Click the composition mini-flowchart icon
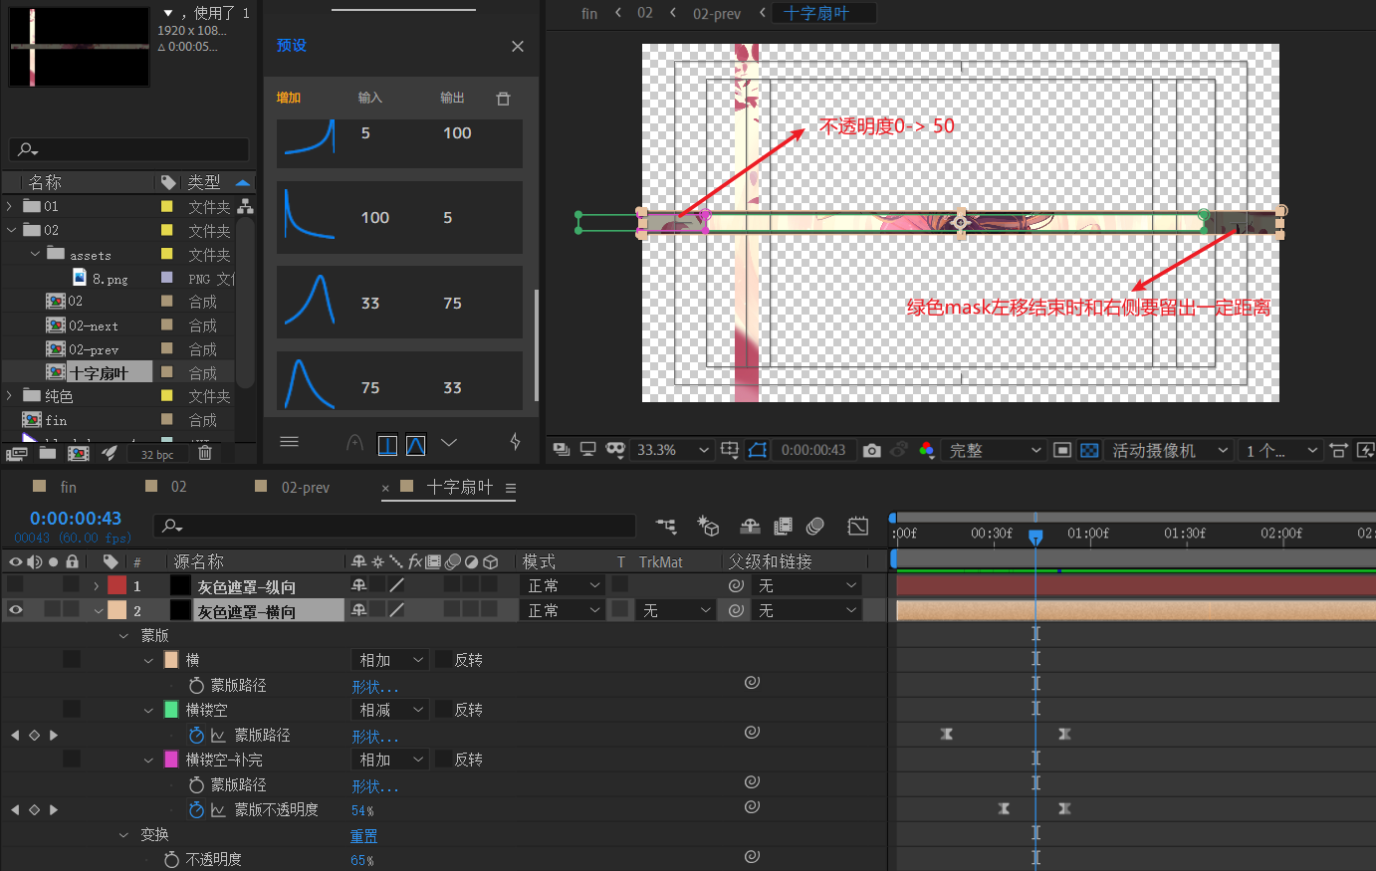Image resolution: width=1376 pixels, height=871 pixels. click(x=666, y=525)
